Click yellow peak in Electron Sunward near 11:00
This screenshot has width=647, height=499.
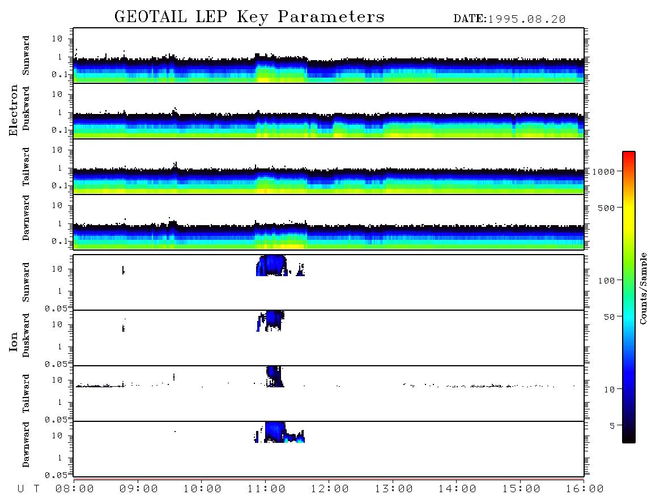pyautogui.click(x=264, y=79)
